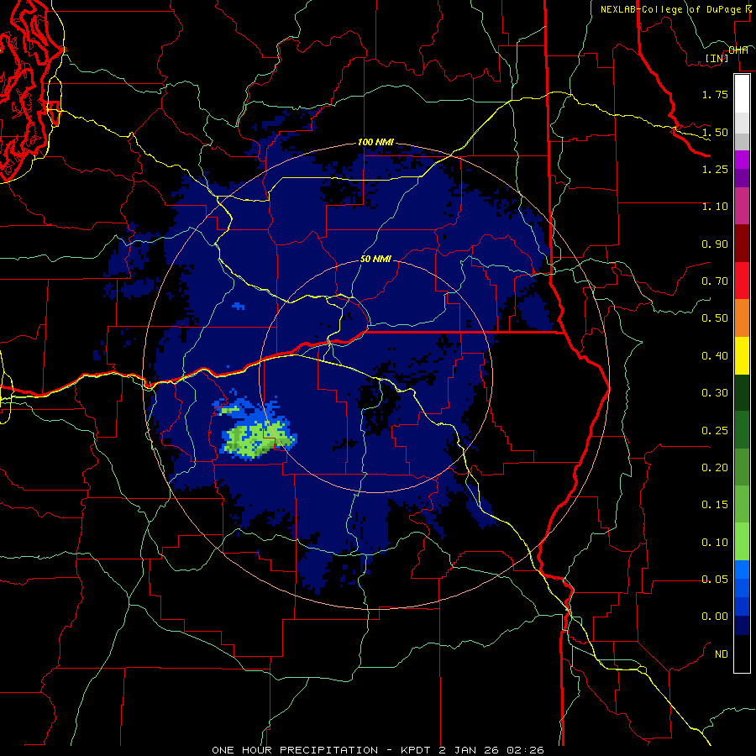Click the 0.00 legend value
Image resolution: width=756 pixels, height=756 pixels.
[715, 617]
